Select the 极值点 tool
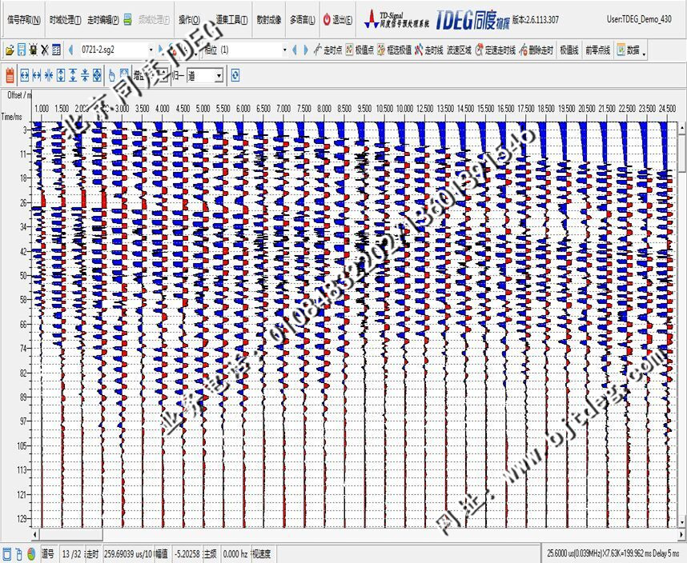The width and height of the screenshot is (687, 563). pos(360,50)
